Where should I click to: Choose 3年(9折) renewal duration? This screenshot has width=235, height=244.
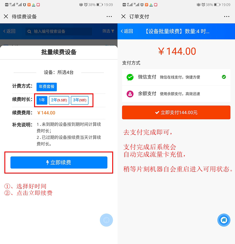80,100
